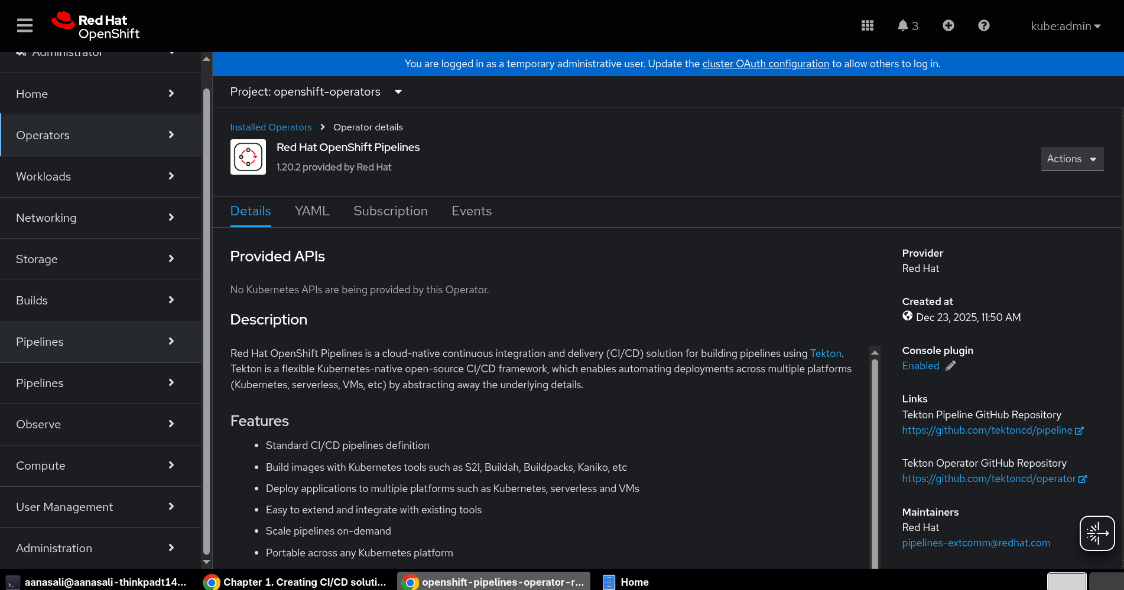This screenshot has height=590, width=1124.
Task: Click the 'Description' heading
Action: [268, 320]
